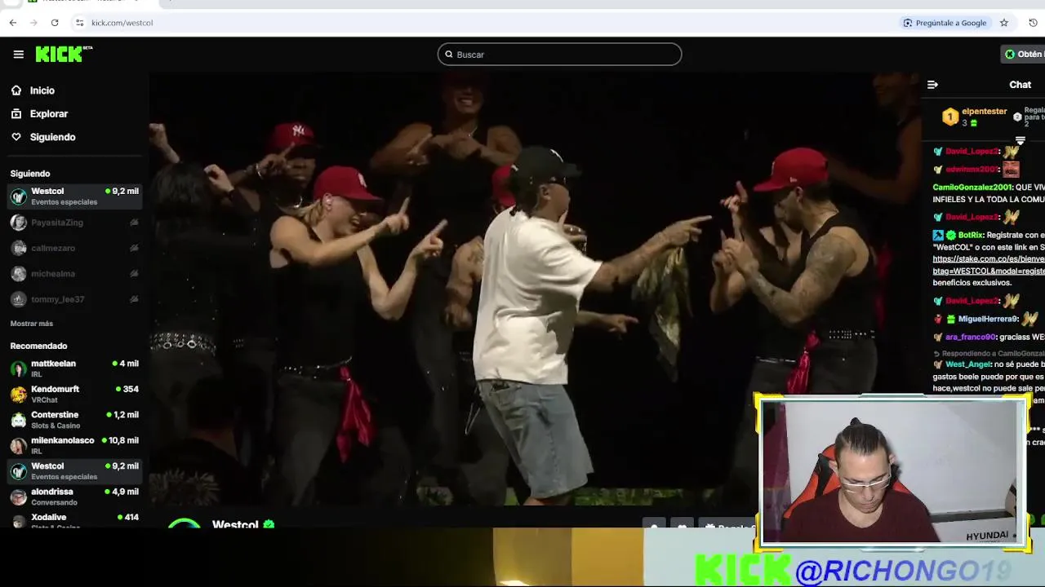Click CamiloGonzalez2001 username in chat
Viewport: 1045px width, 587px height.
(x=972, y=188)
